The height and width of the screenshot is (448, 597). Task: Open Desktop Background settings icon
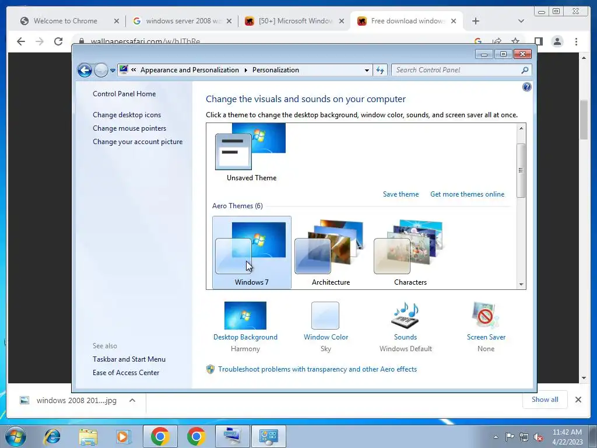[x=245, y=316]
